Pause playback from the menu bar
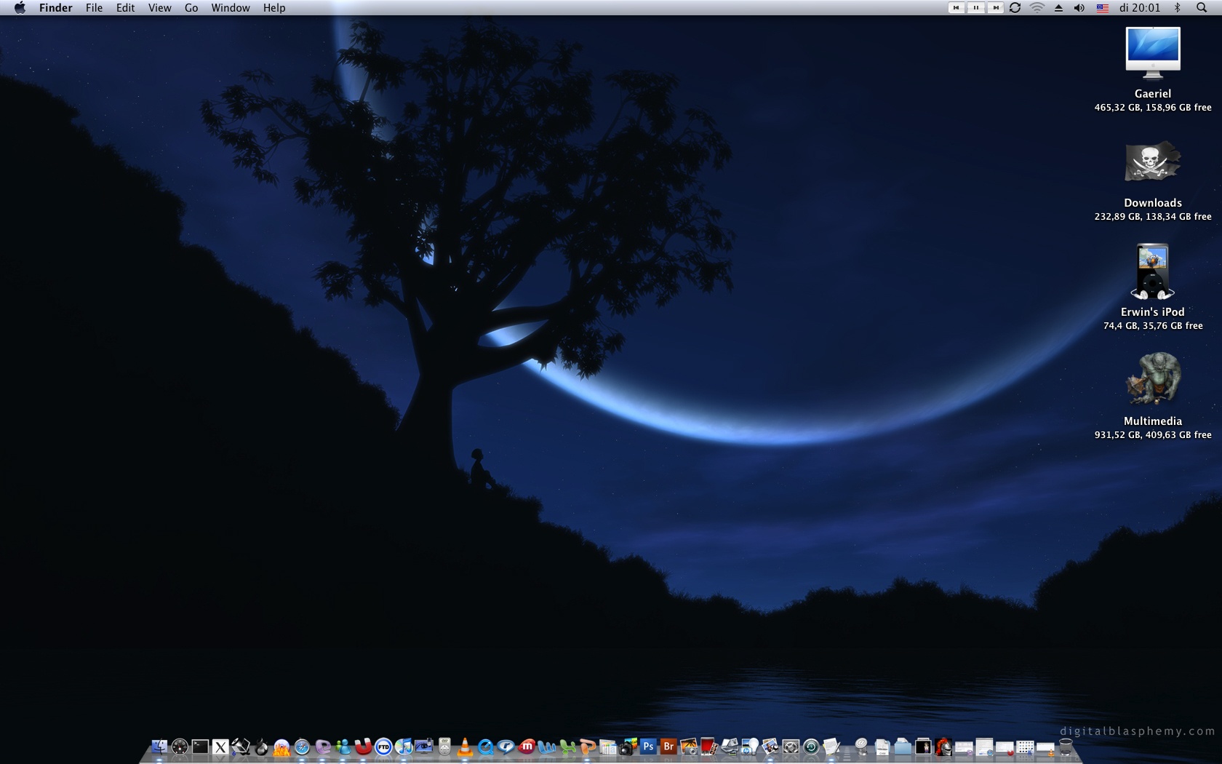 pyautogui.click(x=975, y=8)
